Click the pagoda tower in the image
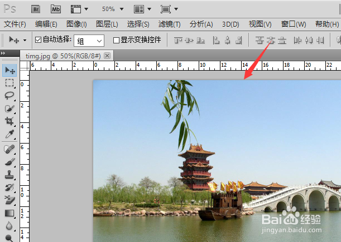Screen dimensions: 341x242 (x=196, y=166)
